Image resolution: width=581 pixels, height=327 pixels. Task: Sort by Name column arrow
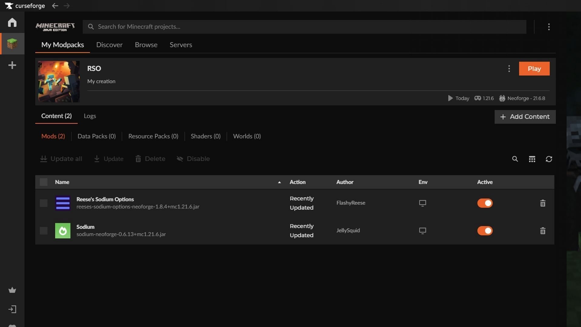click(x=279, y=182)
